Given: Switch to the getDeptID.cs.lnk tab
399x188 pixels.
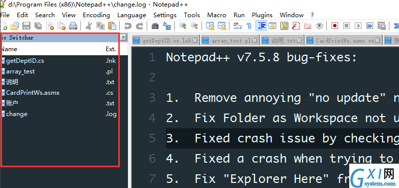Looking at the screenshot, I should [x=165, y=41].
